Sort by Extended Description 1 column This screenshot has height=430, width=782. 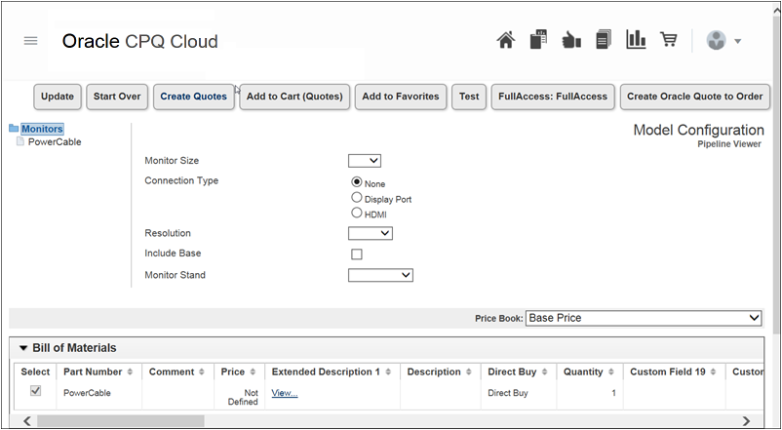click(x=388, y=372)
